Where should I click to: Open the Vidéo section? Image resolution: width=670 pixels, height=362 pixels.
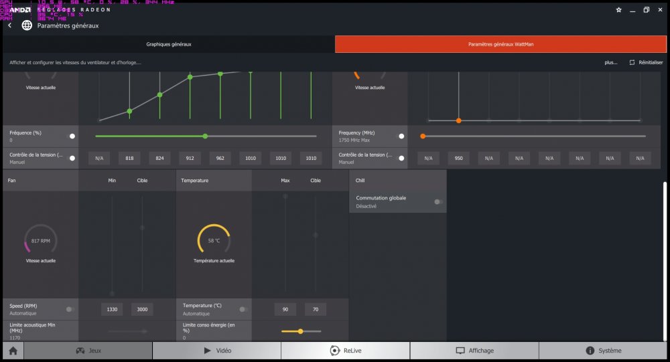pyautogui.click(x=217, y=351)
